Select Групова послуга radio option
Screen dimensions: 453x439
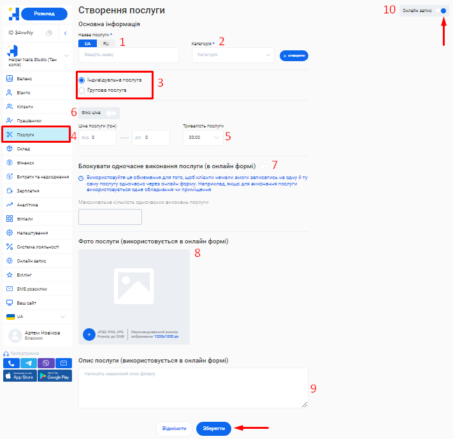click(82, 90)
